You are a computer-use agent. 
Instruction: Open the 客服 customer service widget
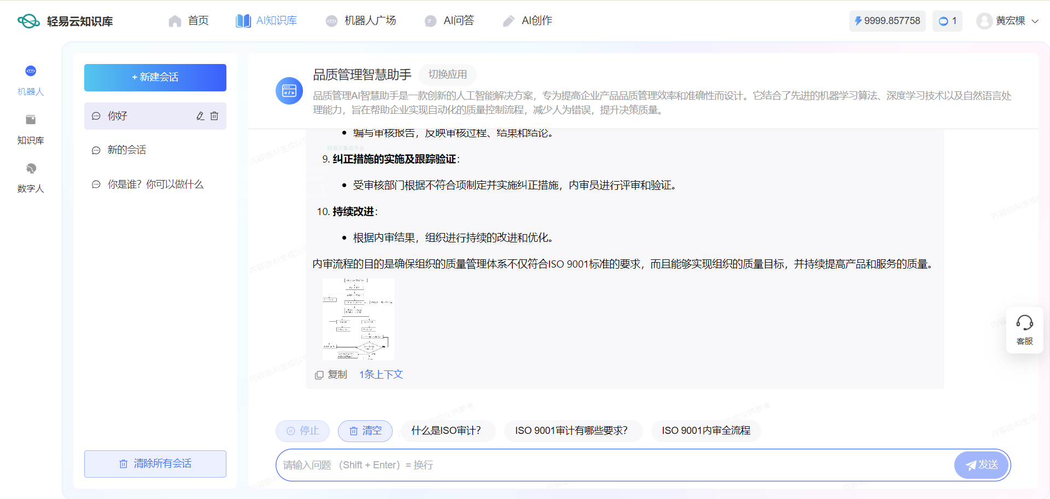pyautogui.click(x=1025, y=330)
